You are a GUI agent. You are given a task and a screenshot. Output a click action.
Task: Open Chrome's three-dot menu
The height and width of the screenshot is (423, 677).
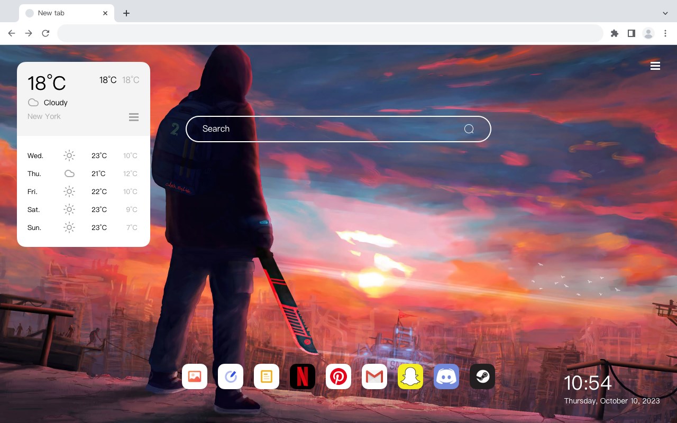(x=665, y=33)
